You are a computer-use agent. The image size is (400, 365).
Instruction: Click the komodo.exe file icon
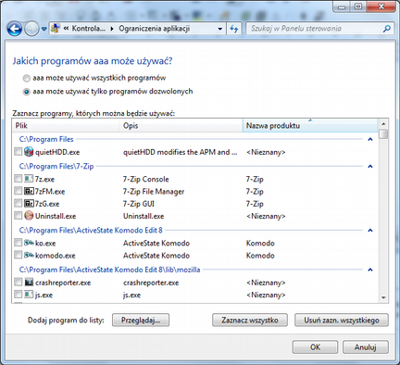29,256
